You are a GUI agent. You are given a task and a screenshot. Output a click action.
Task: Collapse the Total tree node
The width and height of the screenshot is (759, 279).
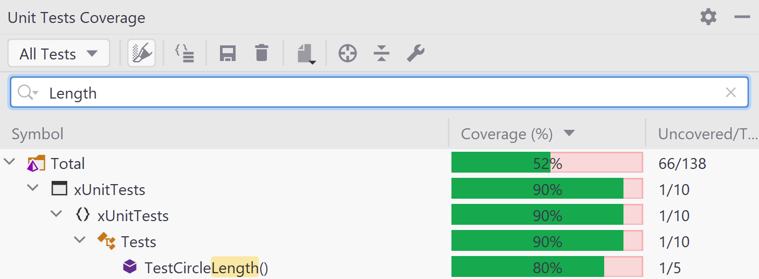10,162
